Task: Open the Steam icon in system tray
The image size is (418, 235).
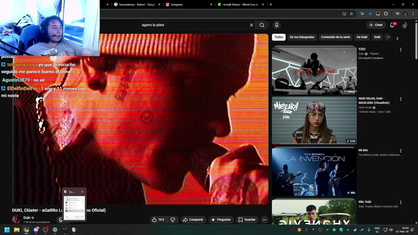Action: (355, 230)
